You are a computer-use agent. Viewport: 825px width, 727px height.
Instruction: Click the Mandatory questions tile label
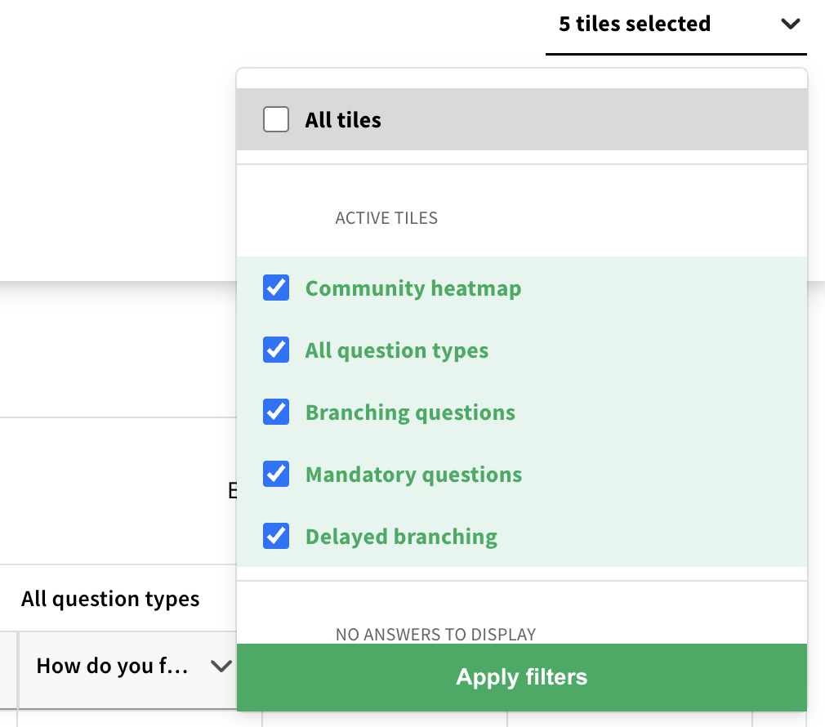[413, 475]
